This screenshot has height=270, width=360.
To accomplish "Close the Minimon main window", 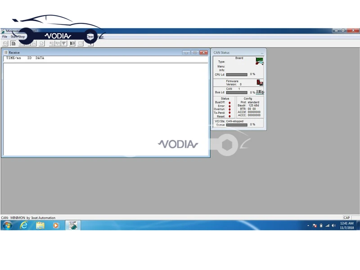I will click(x=353, y=30).
